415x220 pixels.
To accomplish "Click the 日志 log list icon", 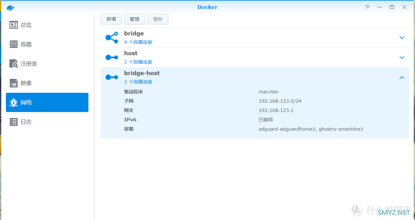I will pyautogui.click(x=13, y=122).
